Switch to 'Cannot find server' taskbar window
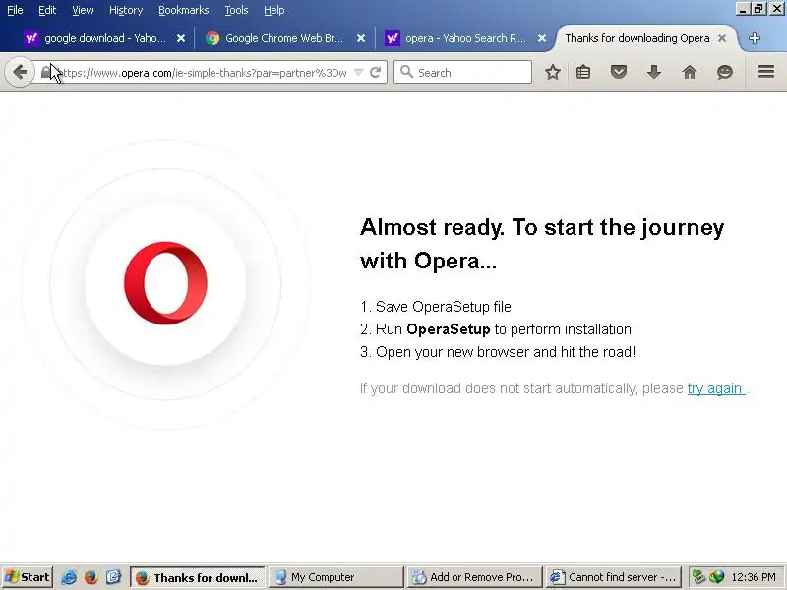The width and height of the screenshot is (787, 590). pos(613,577)
